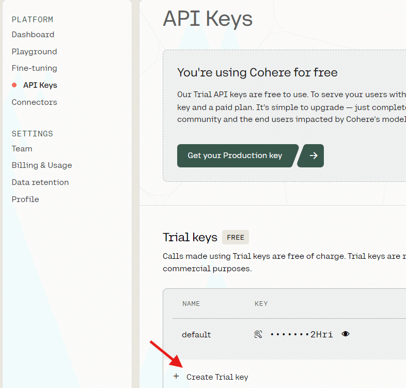View Billing & Usage settings
The image size is (406, 388).
click(42, 165)
